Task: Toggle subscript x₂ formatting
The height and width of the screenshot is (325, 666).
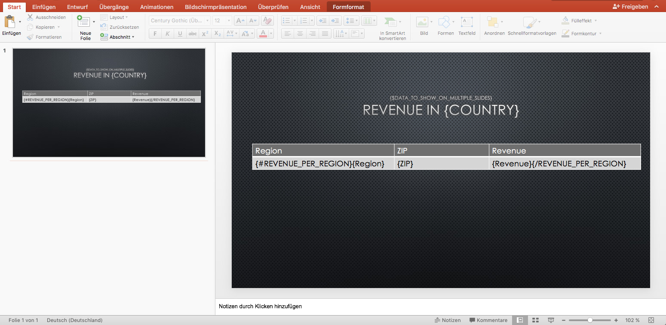Action: click(218, 34)
